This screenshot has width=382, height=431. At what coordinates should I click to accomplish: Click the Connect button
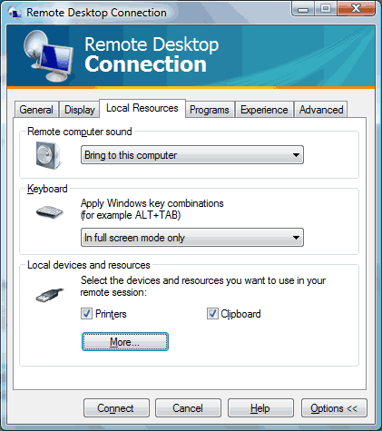pos(116,408)
